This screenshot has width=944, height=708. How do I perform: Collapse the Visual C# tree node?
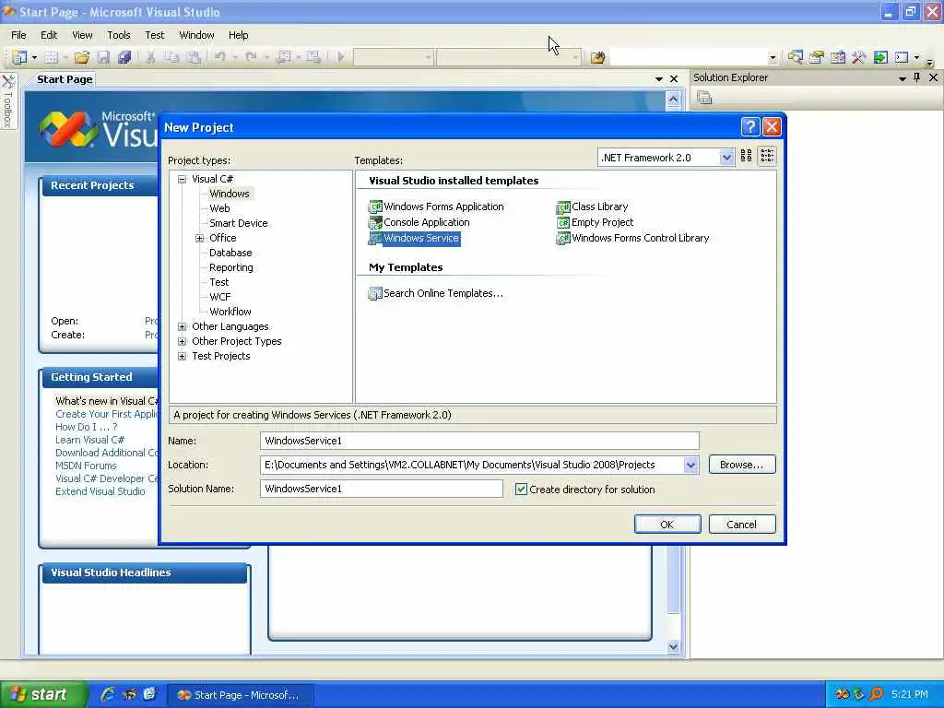pyautogui.click(x=182, y=180)
